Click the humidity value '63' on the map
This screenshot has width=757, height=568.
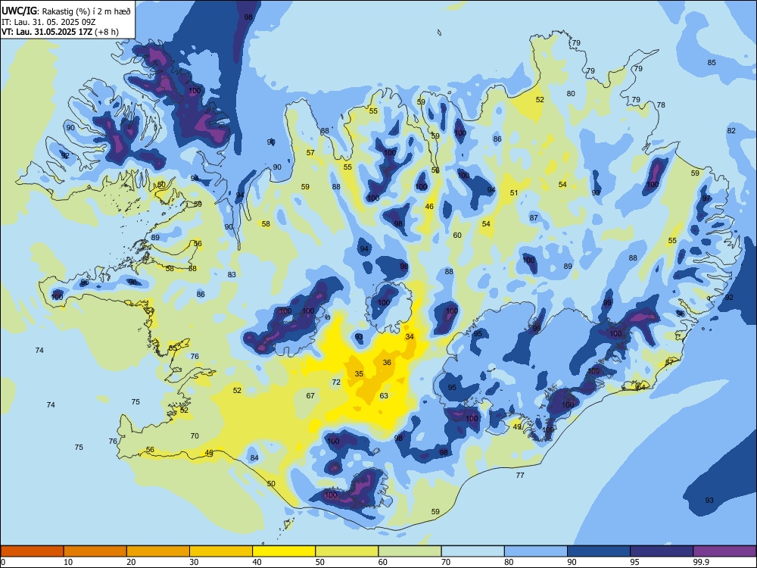click(x=384, y=395)
